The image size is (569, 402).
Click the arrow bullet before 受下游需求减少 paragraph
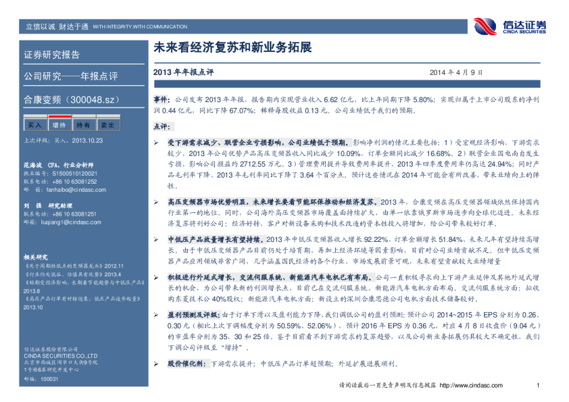[x=156, y=144]
